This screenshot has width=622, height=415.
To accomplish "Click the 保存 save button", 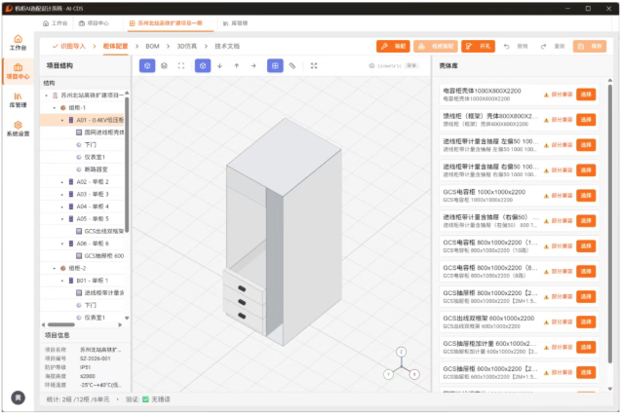I will [x=590, y=47].
